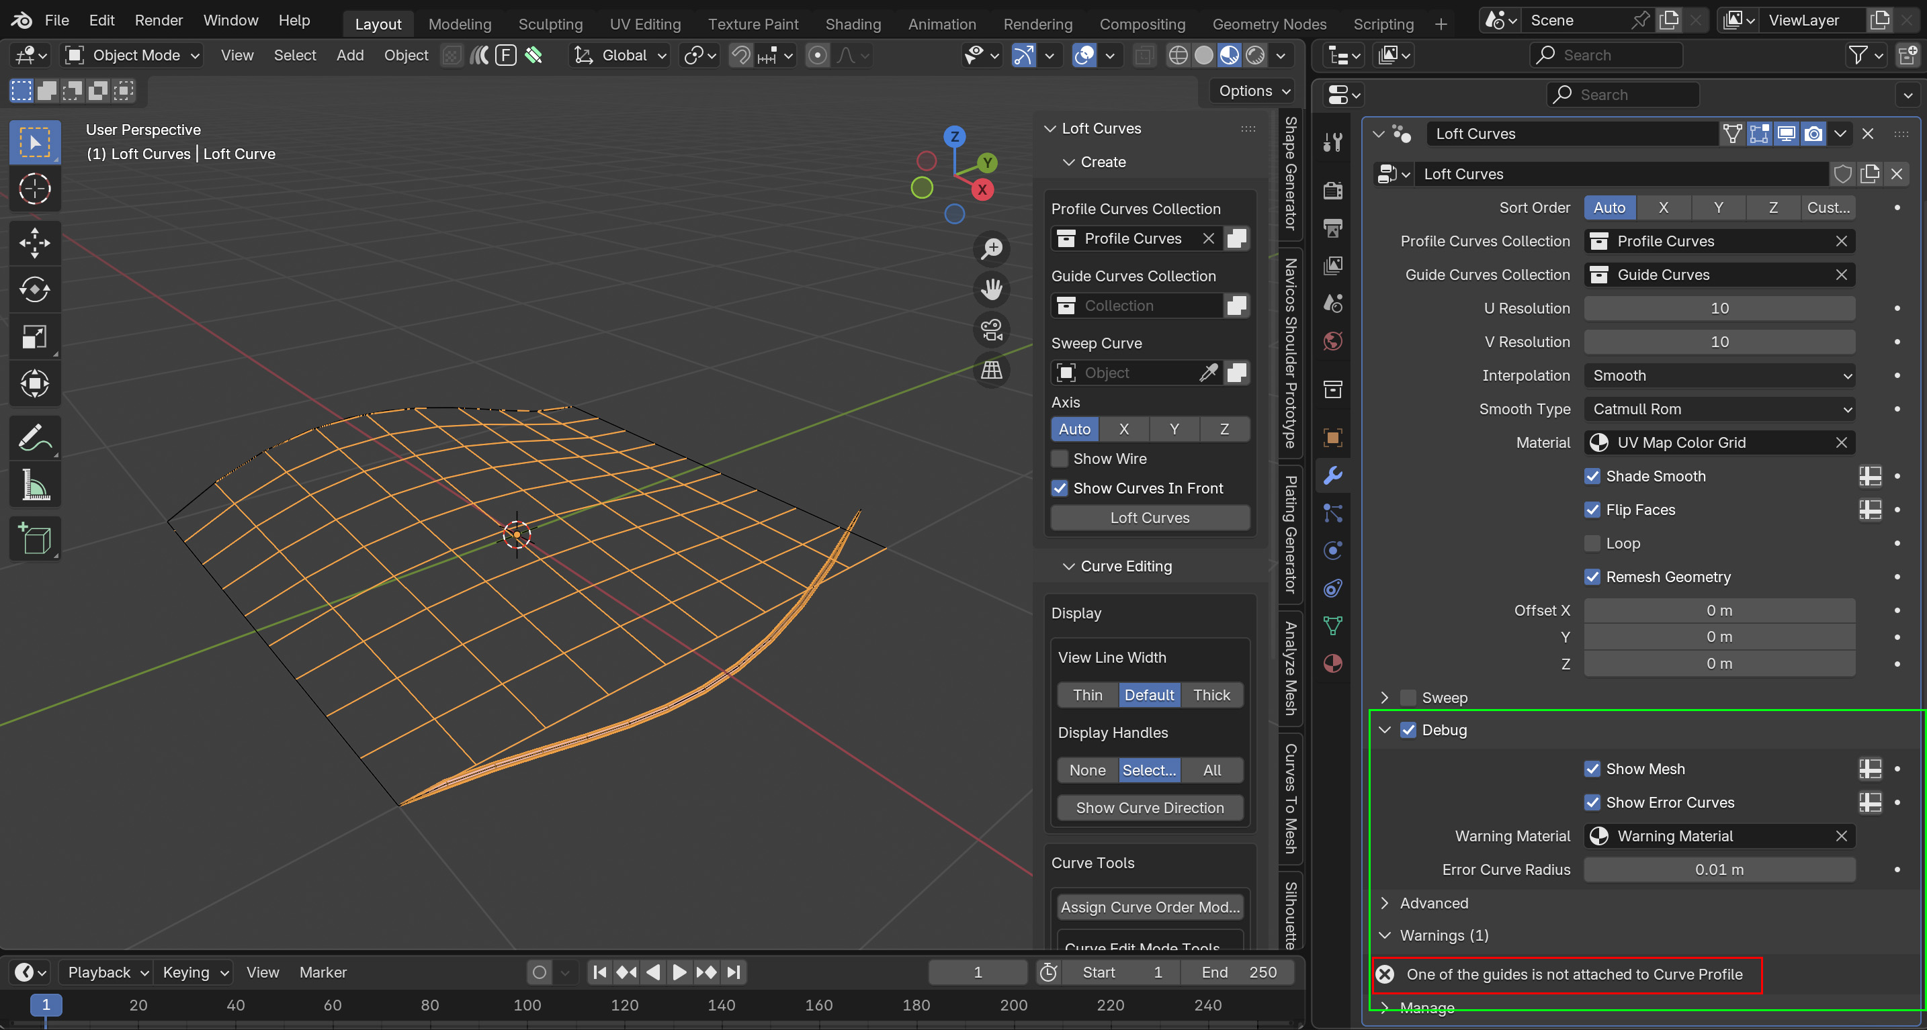The width and height of the screenshot is (1927, 1030).
Task: Open the Shape Generator sidebar tab
Action: click(1291, 173)
